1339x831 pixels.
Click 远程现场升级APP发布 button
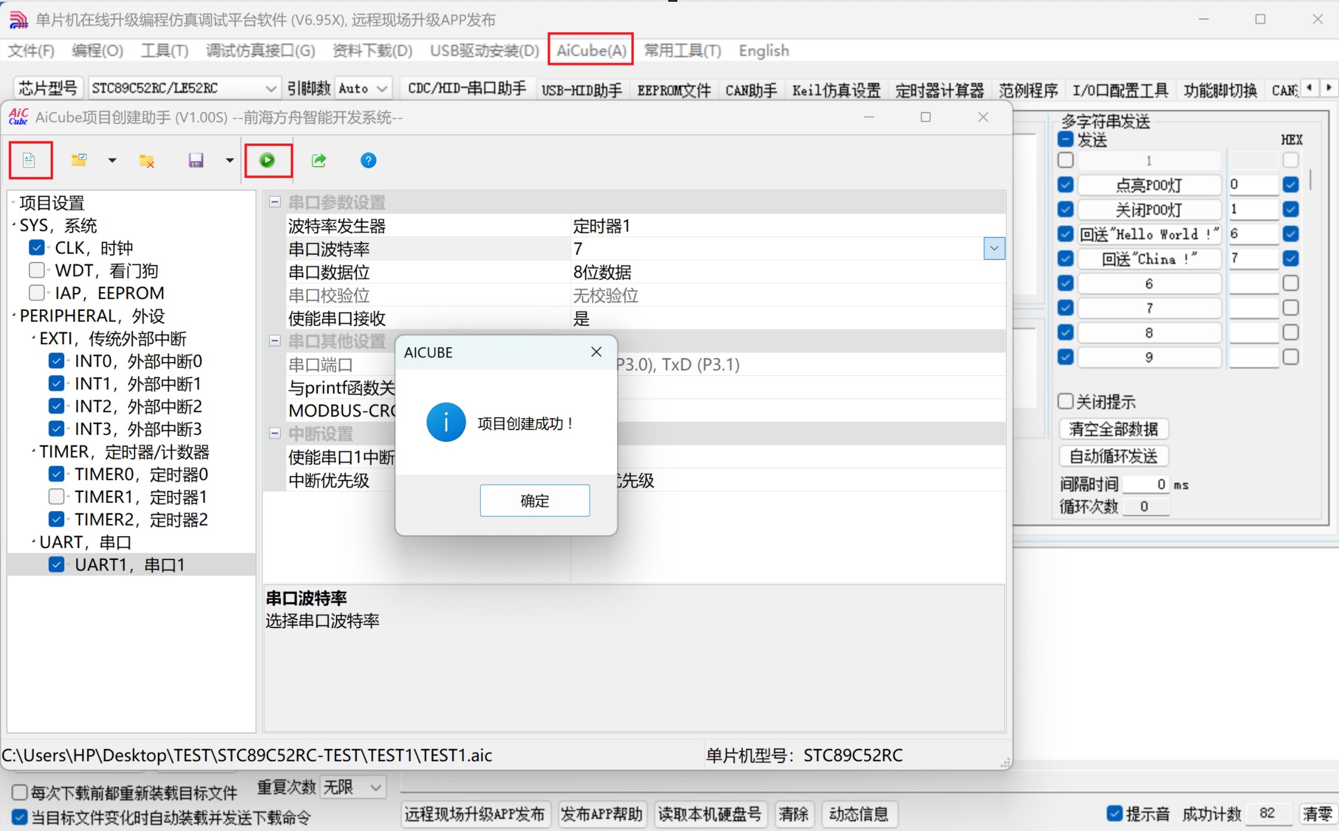click(x=475, y=814)
